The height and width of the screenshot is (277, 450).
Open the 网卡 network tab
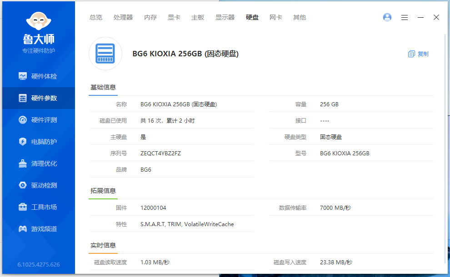tap(276, 17)
